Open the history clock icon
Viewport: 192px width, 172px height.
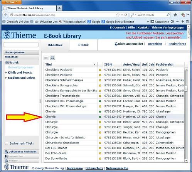pyautogui.click(x=172, y=22)
